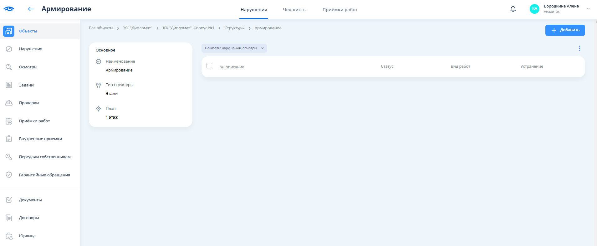The image size is (597, 246).
Task: Open Нарушения in the left sidebar
Action: [x=30, y=49]
